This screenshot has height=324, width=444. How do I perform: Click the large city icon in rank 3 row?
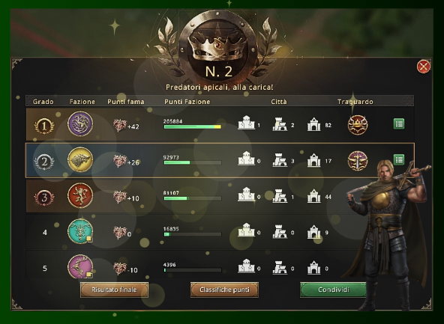point(246,195)
